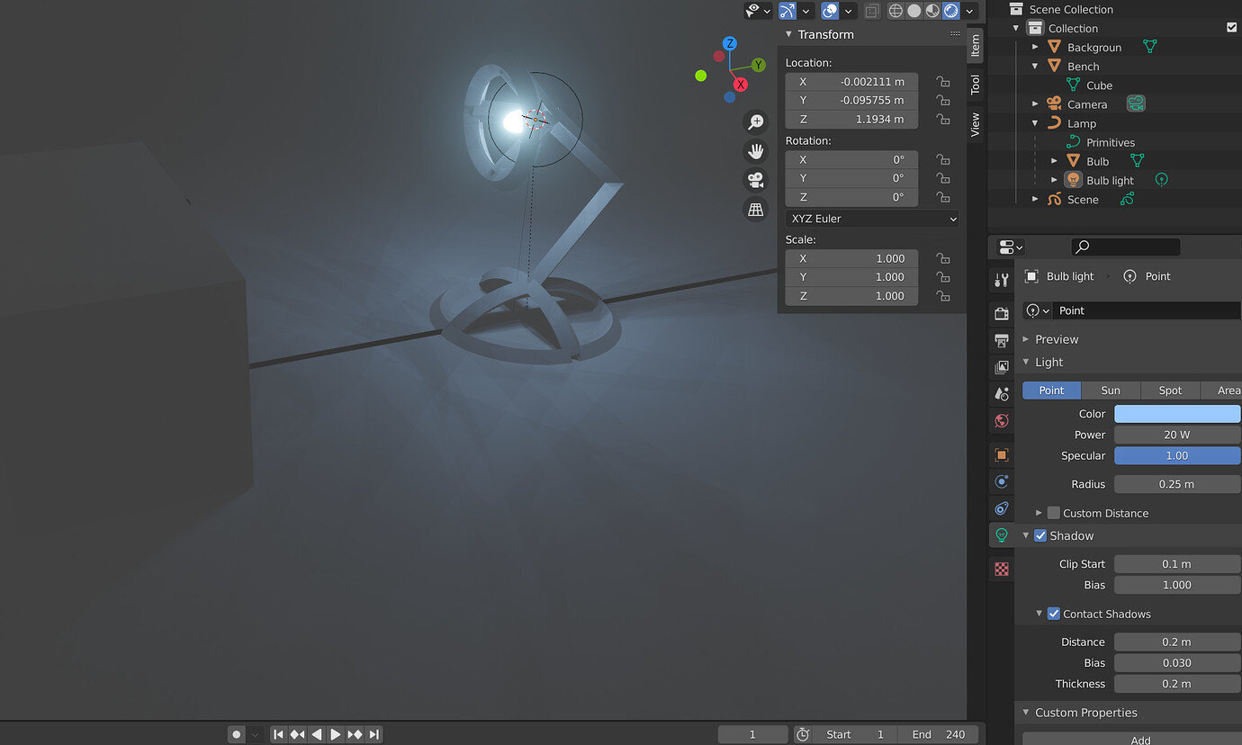Expand the Lamp collection in the outliner

tap(1033, 123)
